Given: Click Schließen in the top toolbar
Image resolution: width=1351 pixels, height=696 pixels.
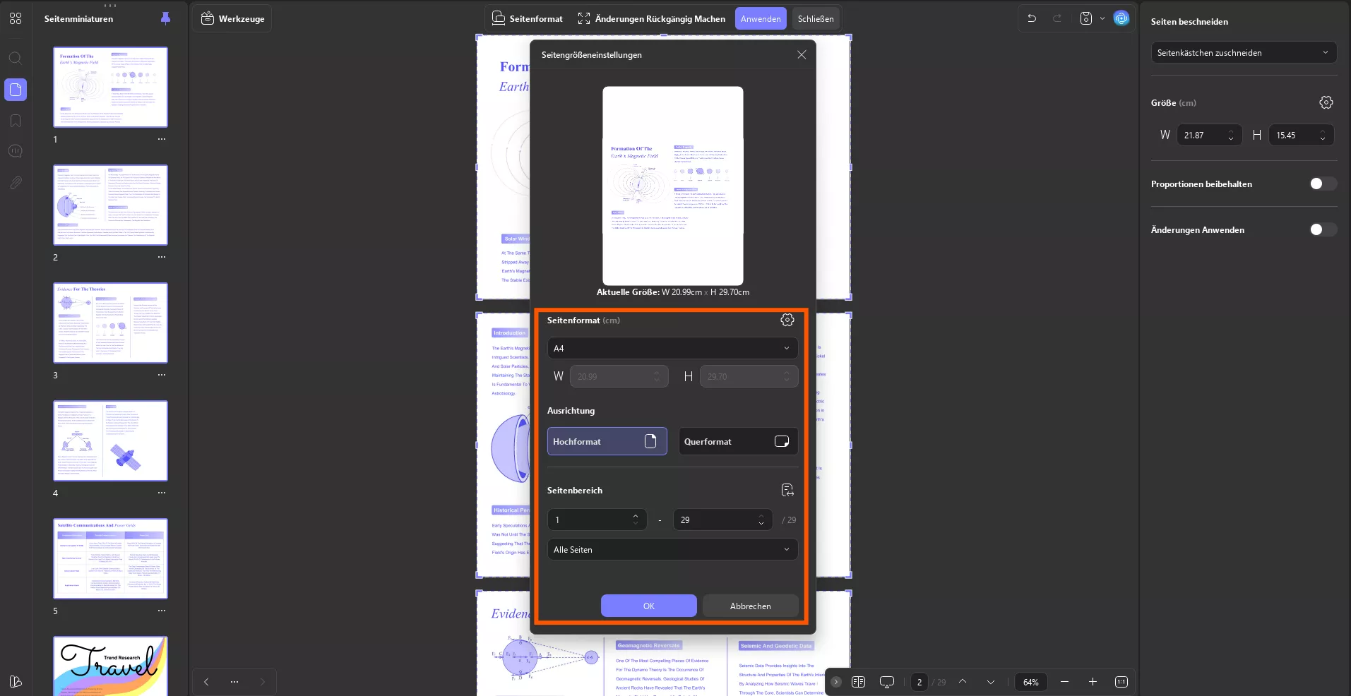Looking at the screenshot, I should pyautogui.click(x=816, y=18).
